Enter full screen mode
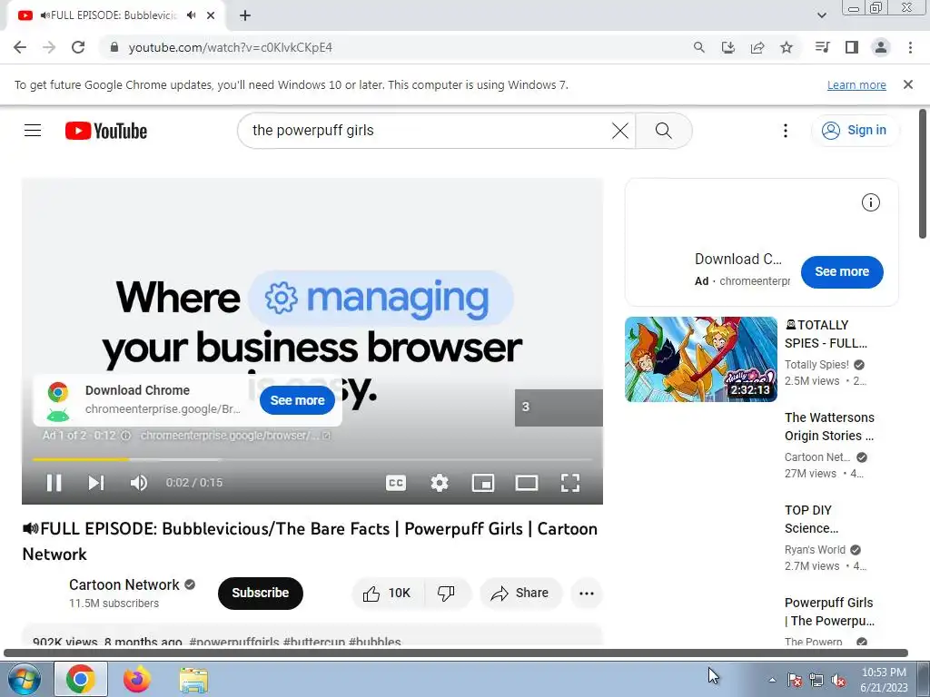Screen dimensions: 930x697 (x=570, y=483)
